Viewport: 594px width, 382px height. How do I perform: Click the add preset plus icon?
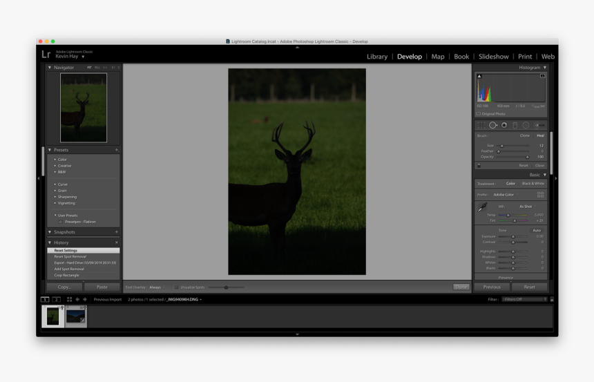tap(117, 150)
